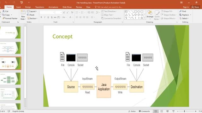
Task: Decrease list indent level
Action: [89, 13]
